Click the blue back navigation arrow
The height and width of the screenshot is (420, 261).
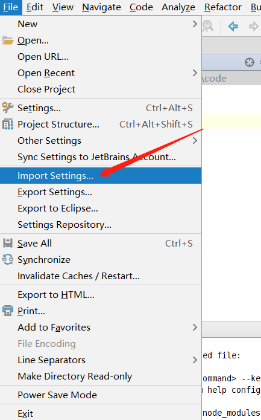[x=233, y=26]
